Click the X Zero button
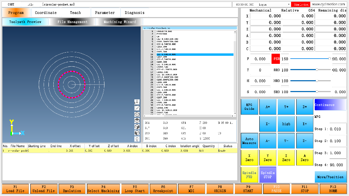This screenshot has width=349, height=196. point(249,158)
